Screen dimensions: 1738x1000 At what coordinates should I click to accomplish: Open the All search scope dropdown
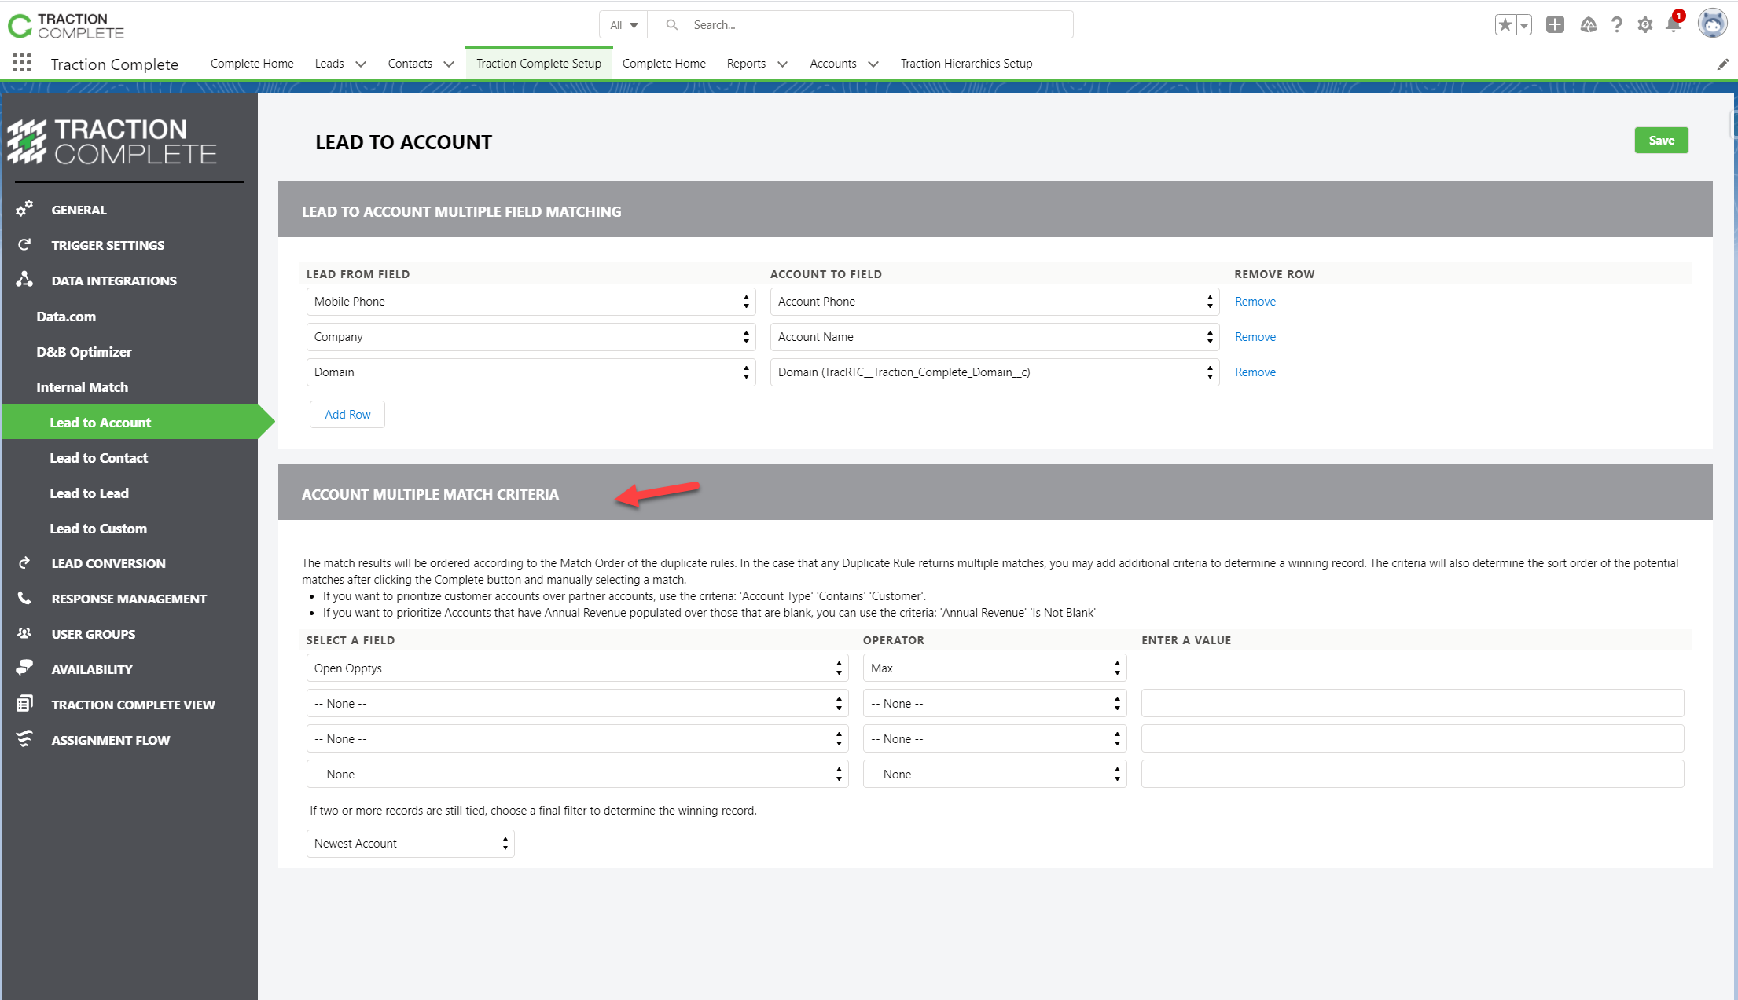[623, 25]
